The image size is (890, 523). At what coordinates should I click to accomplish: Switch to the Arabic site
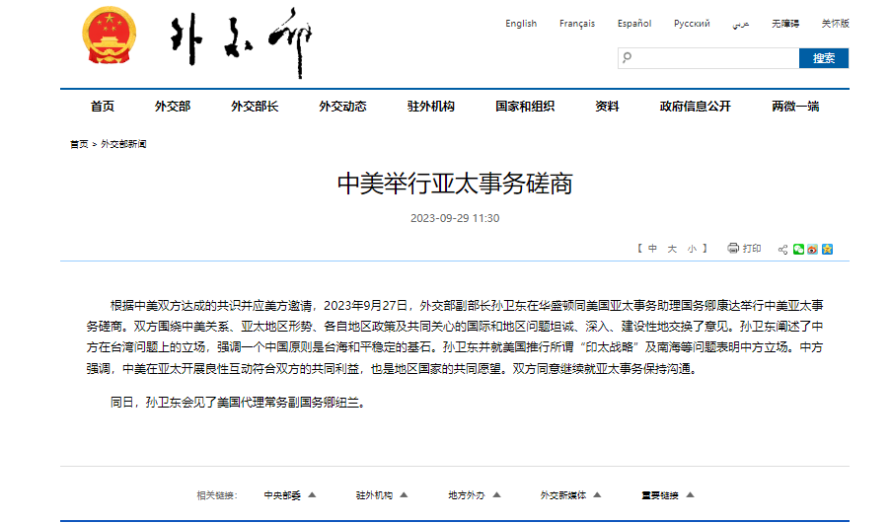pos(741,24)
